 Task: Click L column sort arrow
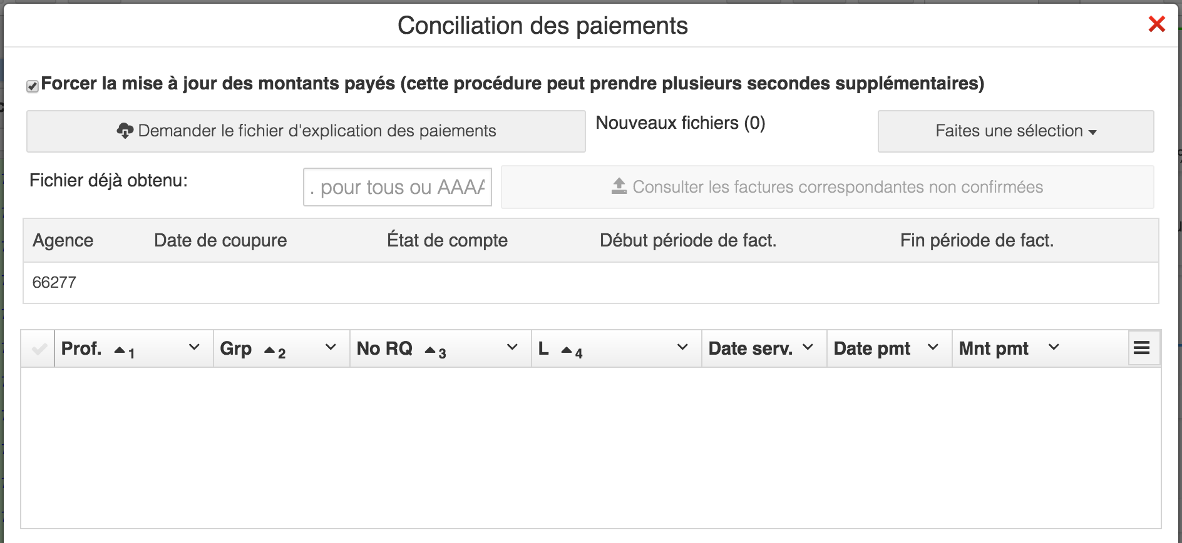[567, 350]
